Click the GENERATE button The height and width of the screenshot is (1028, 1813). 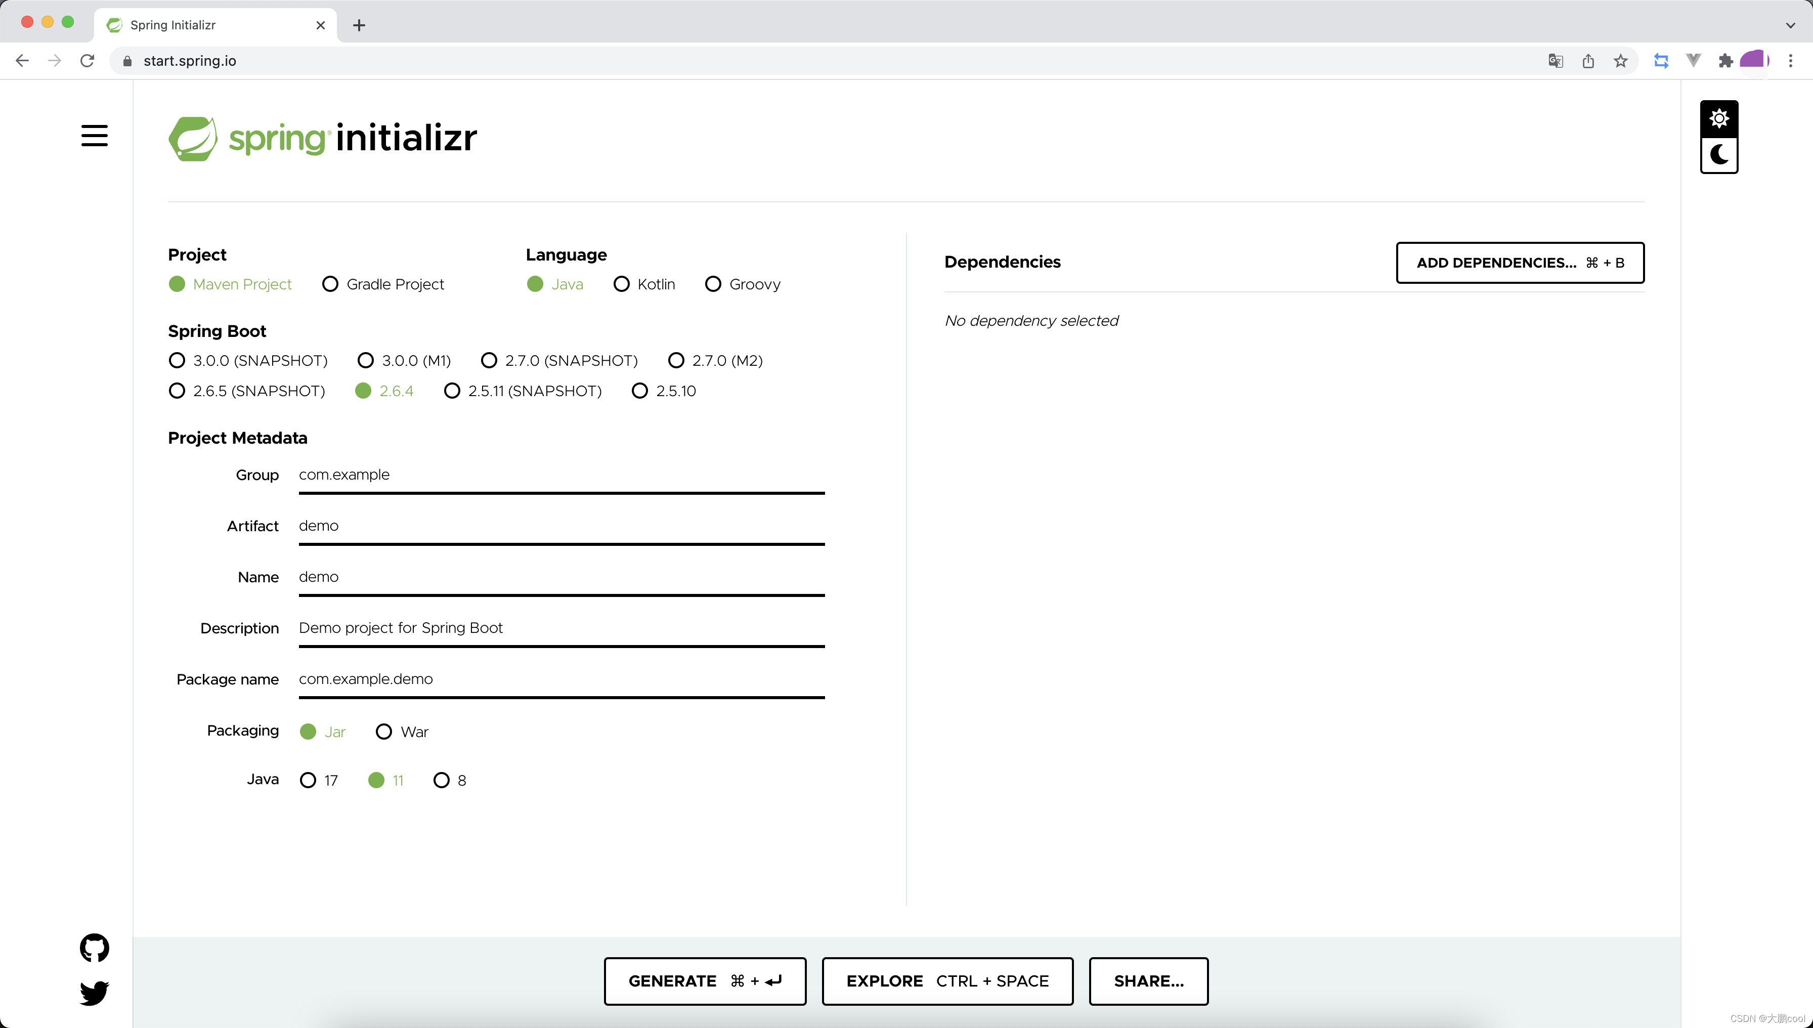705,981
